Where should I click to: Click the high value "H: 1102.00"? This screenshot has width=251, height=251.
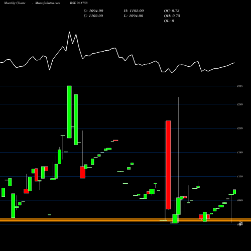(x=134, y=11)
